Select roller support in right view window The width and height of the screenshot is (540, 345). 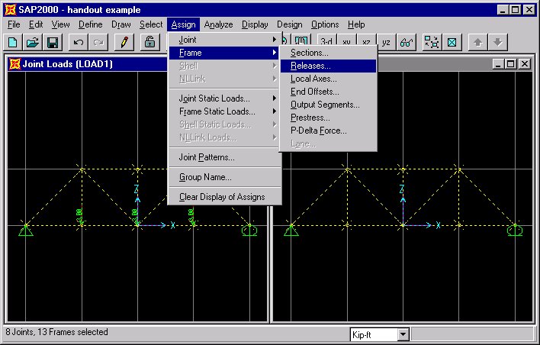click(x=515, y=231)
